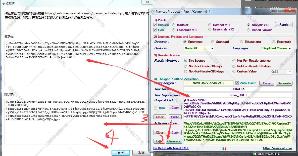Click the serial key field NAVI-3K77-AAJA-24I2
This screenshot has height=156, width=298.
[208, 83]
